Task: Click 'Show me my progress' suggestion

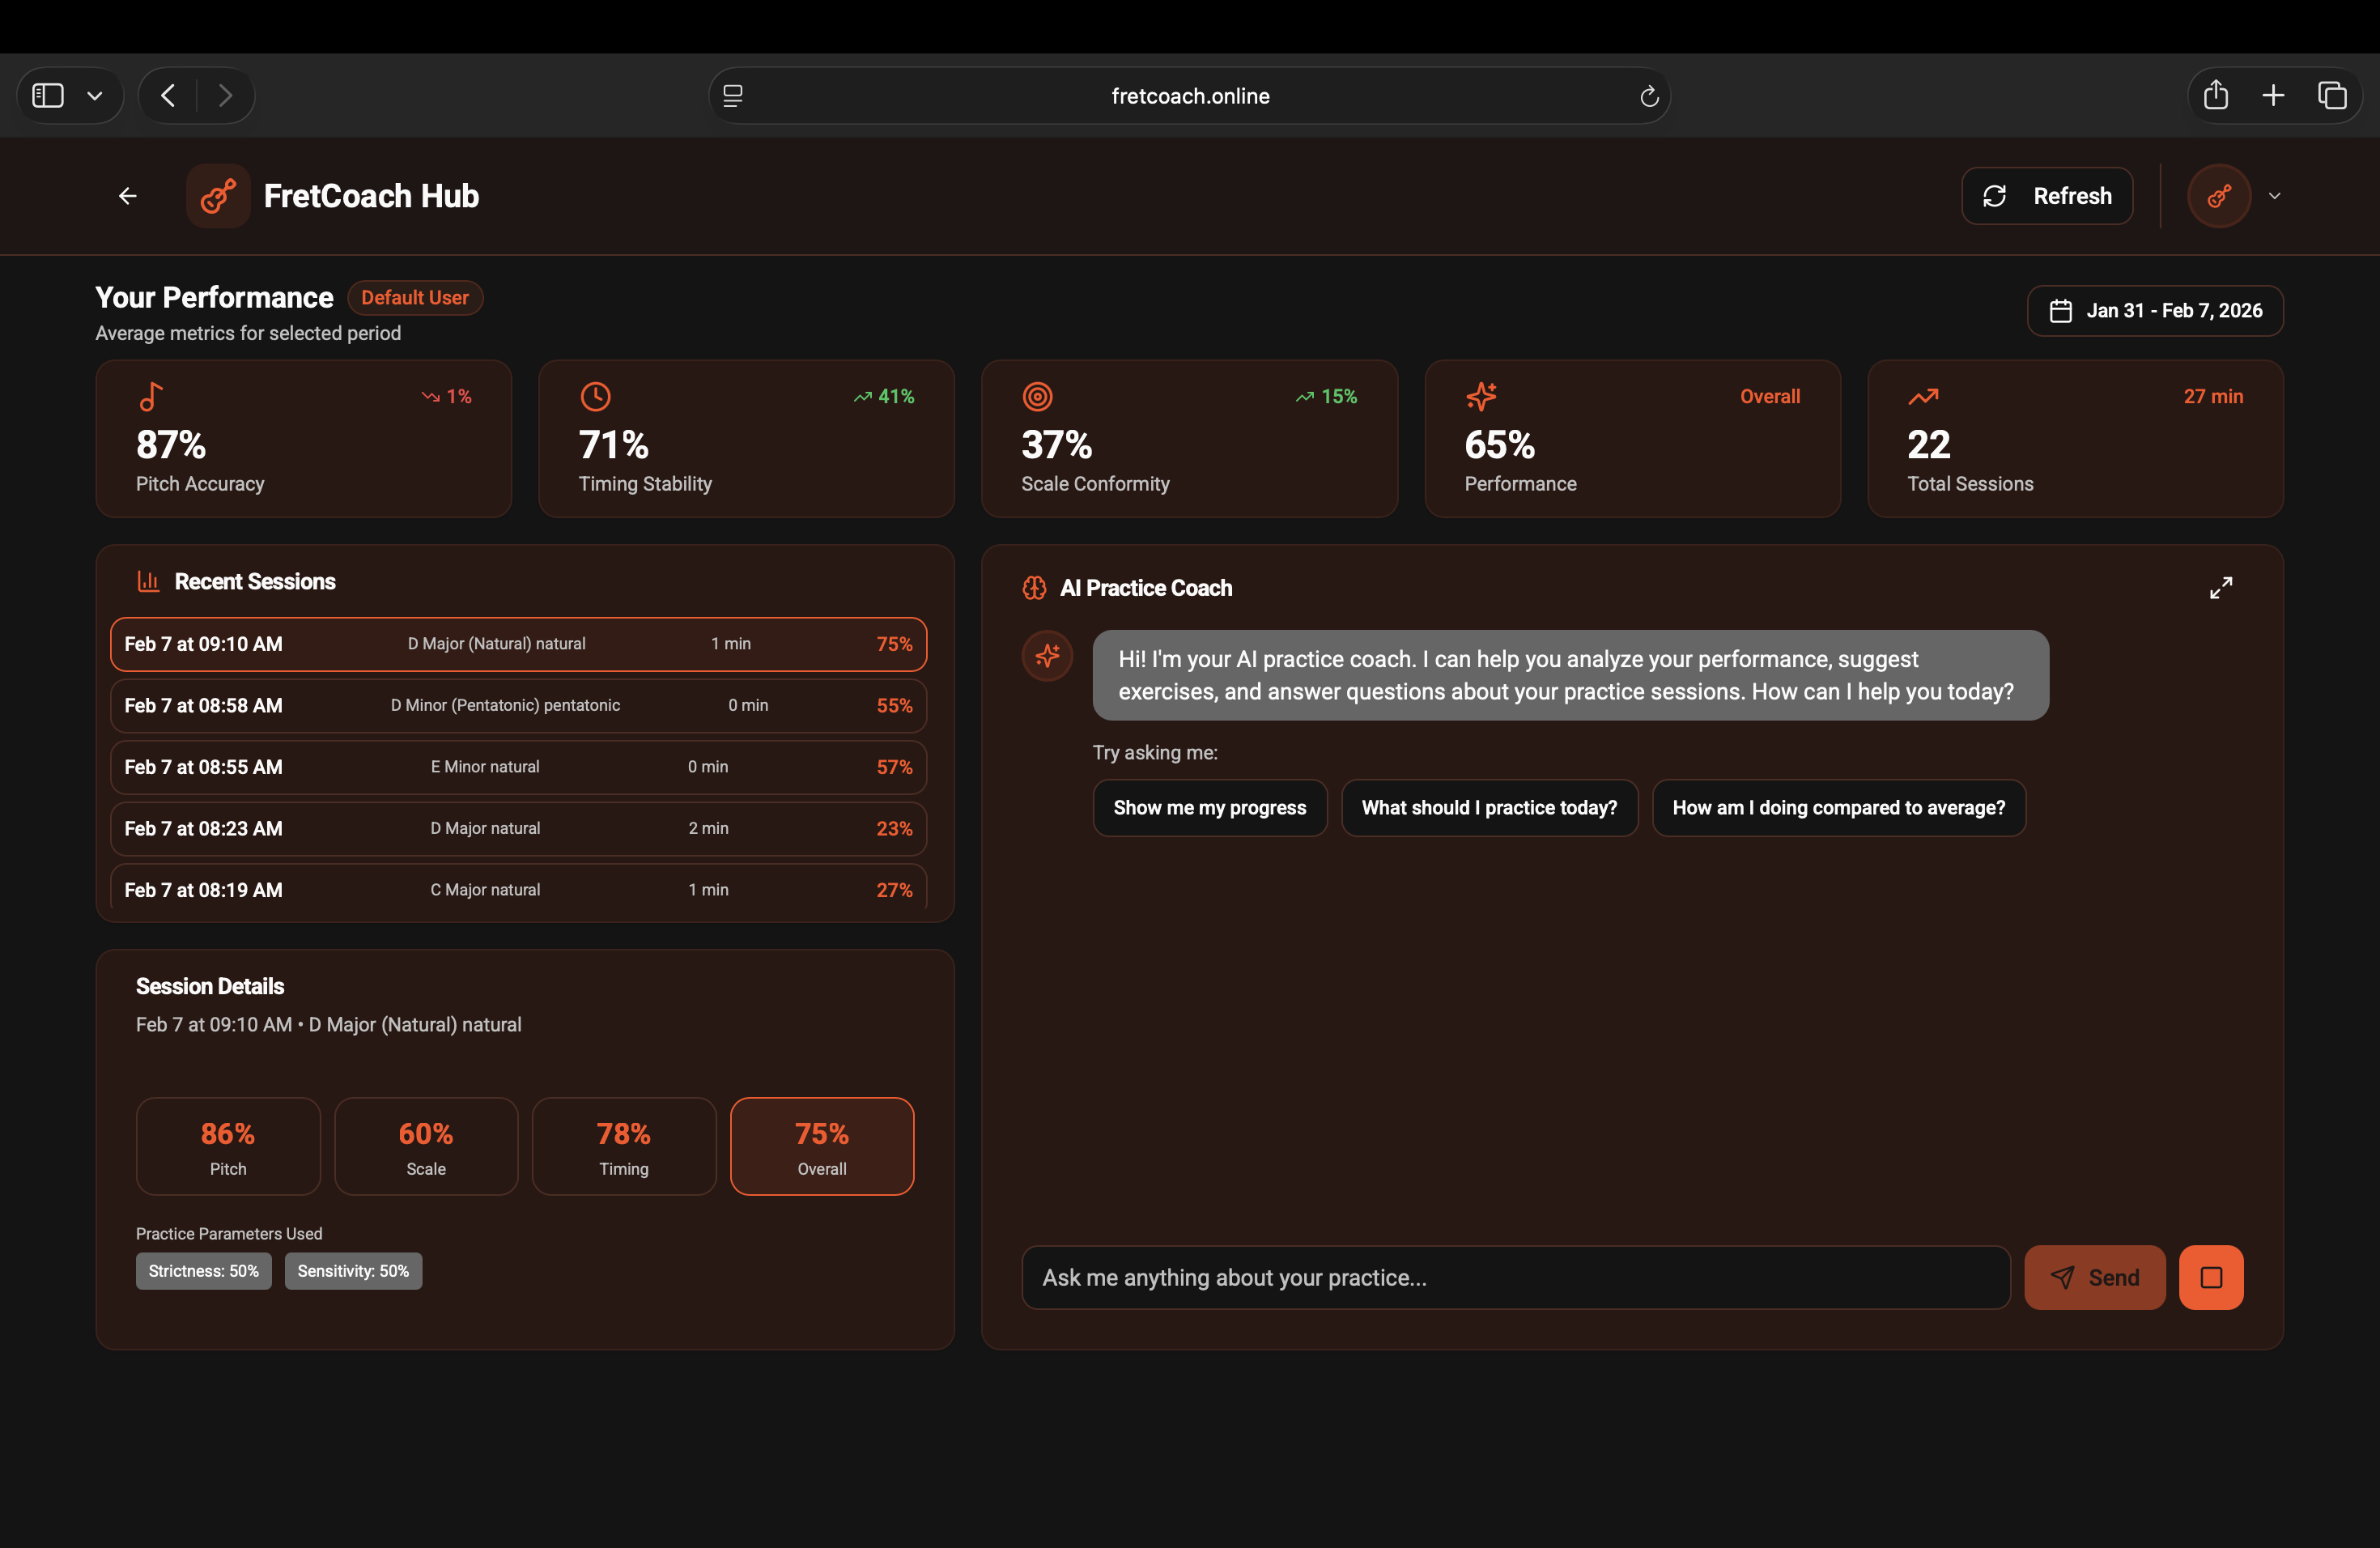Action: coord(1209,807)
